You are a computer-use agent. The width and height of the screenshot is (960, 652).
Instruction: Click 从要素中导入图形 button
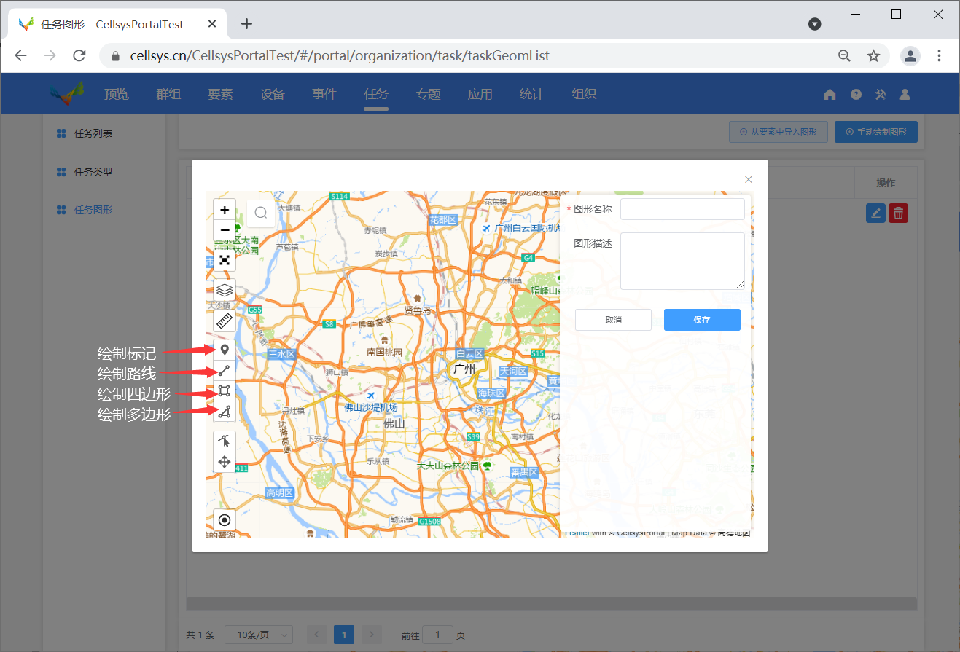coord(778,132)
